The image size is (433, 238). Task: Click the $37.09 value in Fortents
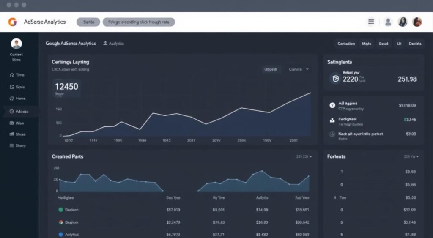point(409,210)
